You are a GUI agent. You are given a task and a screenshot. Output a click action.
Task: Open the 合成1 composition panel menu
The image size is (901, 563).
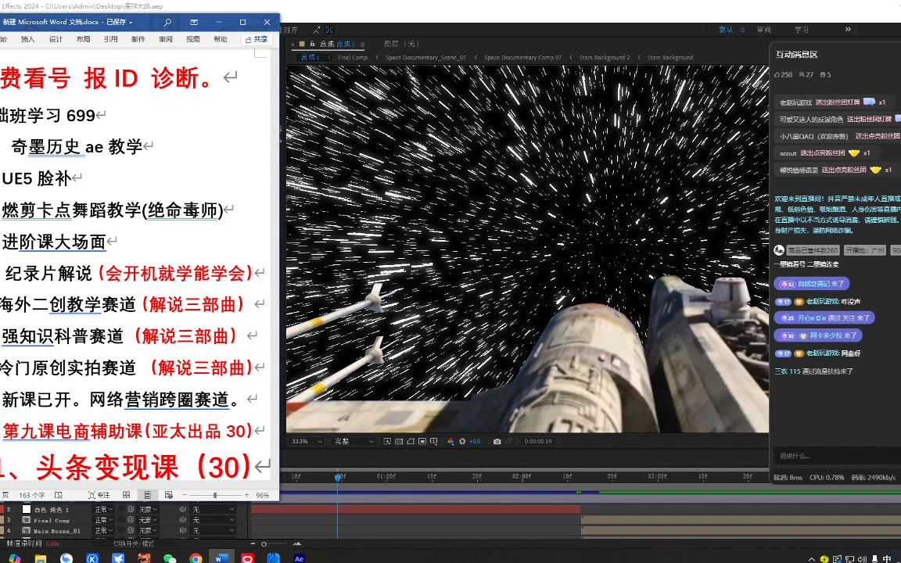click(x=363, y=45)
